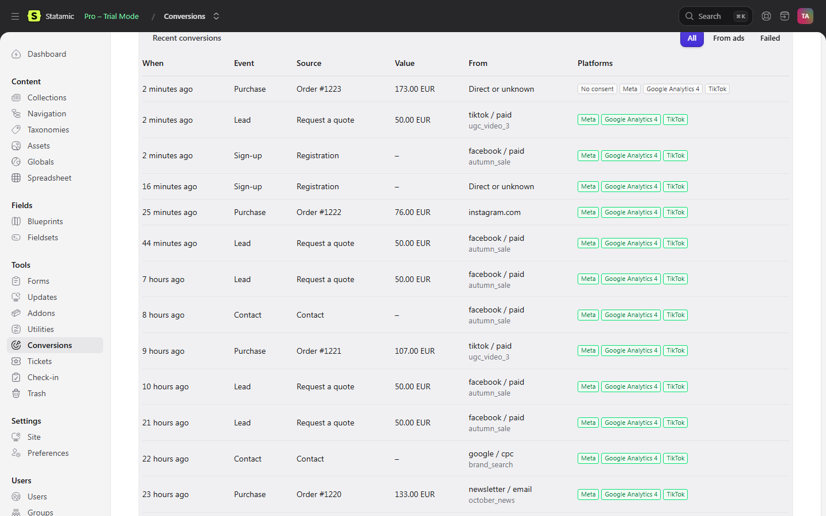Click the No consent platform badge
The height and width of the screenshot is (516, 826).
(x=597, y=89)
